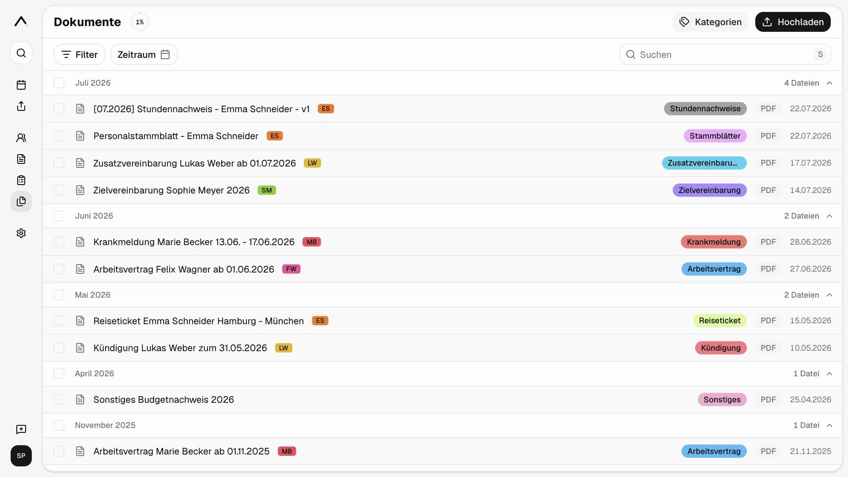848x477 pixels.
Task: Select all Juli 2026 documents checkbox
Action: pyautogui.click(x=59, y=83)
